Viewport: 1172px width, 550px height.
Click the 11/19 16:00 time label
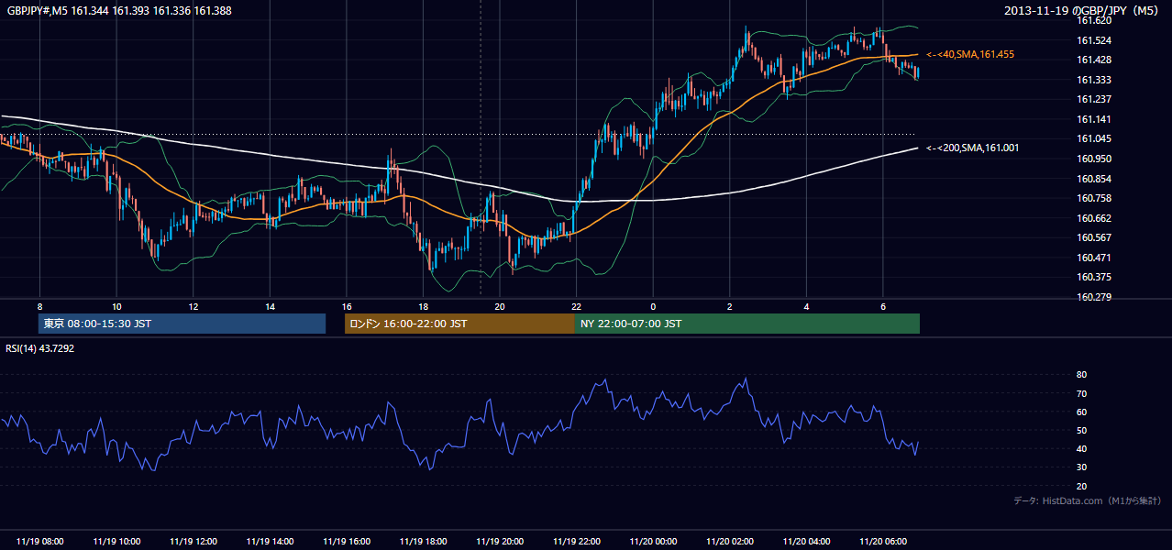347,541
